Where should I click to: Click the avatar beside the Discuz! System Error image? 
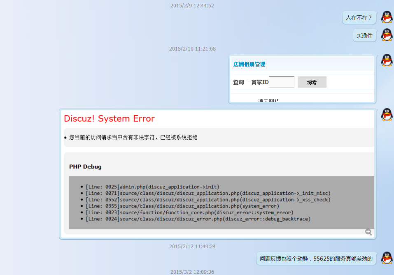[x=387, y=114]
